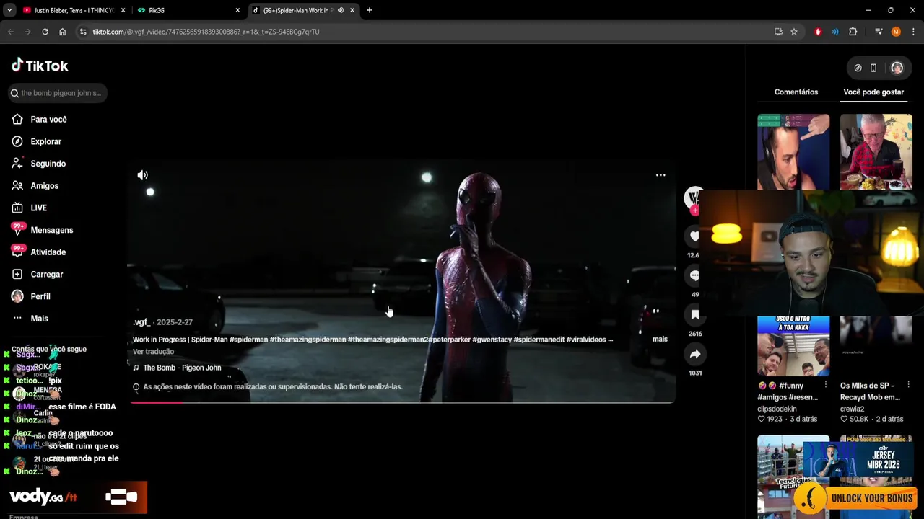924x519 pixels.
Task: Open the media control toolbar icon
Action: [x=879, y=32]
